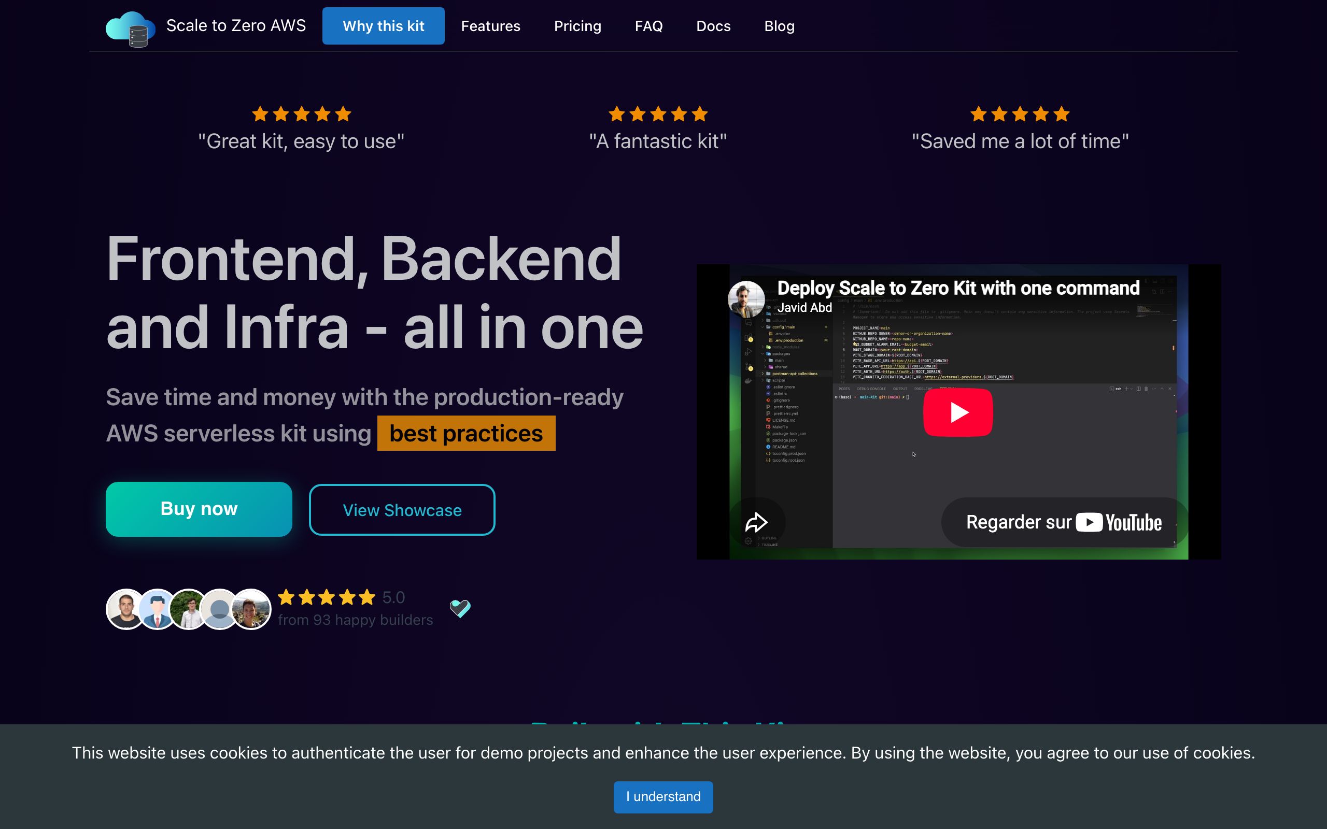Click Javid Abd channel name
1327x829 pixels.
804,308
